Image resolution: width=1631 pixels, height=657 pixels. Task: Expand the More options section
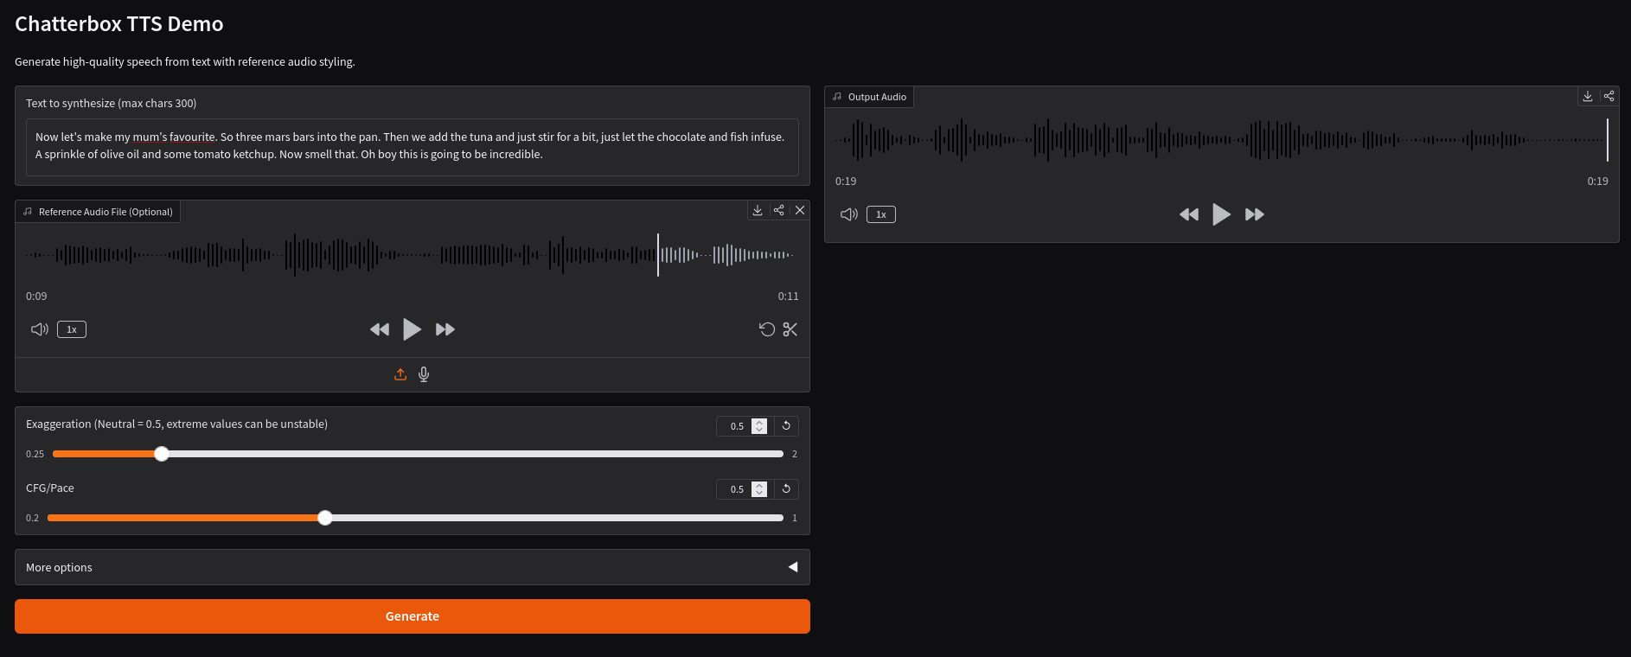pos(413,567)
